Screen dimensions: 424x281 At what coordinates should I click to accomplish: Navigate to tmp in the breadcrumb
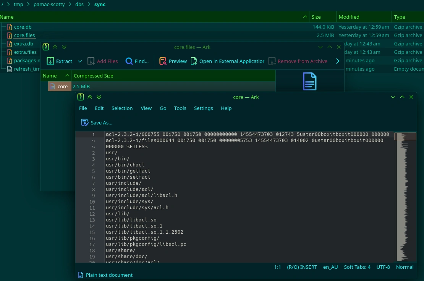tap(18, 5)
